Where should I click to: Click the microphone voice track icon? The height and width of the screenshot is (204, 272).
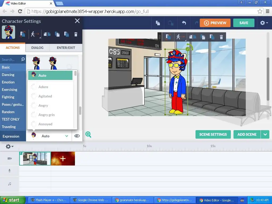point(10,171)
